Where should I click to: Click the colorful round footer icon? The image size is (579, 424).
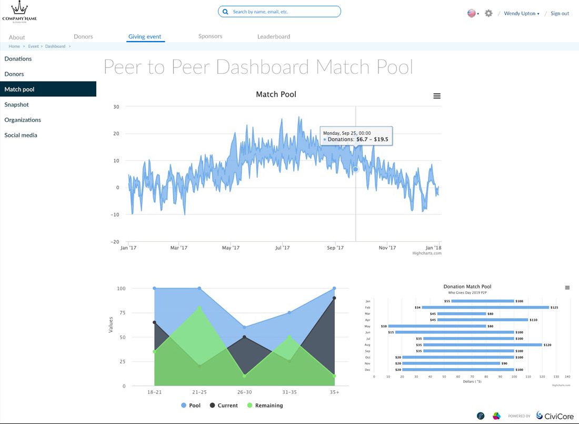coord(496,416)
